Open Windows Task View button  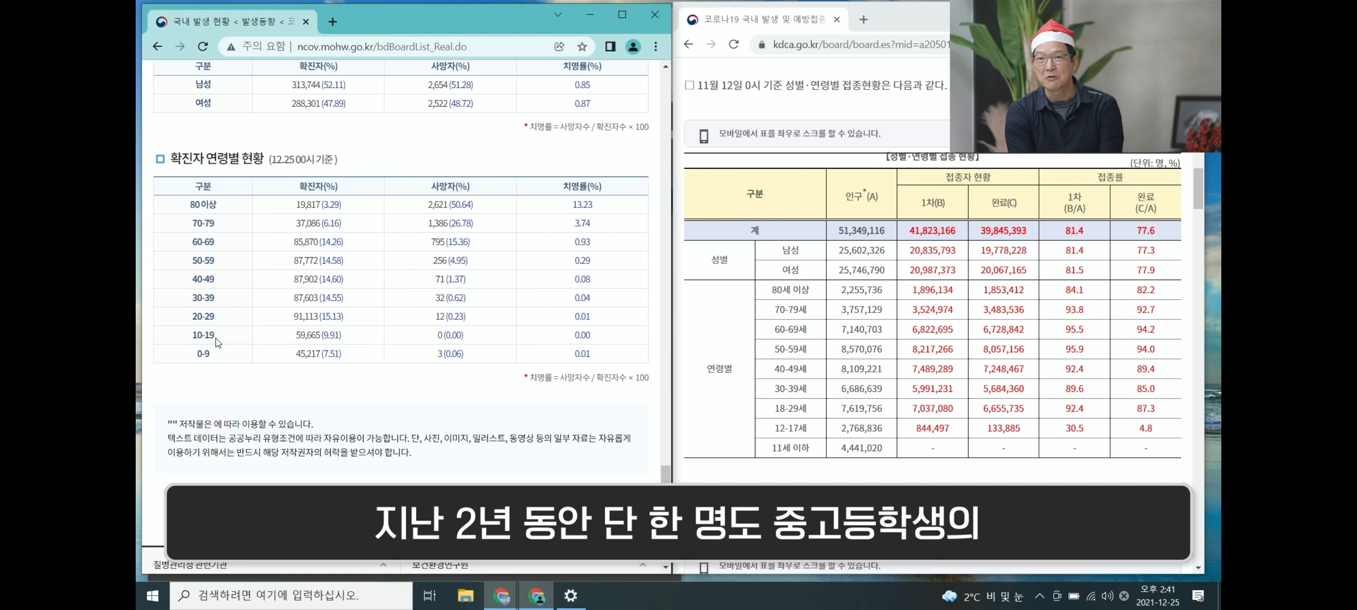click(x=429, y=595)
